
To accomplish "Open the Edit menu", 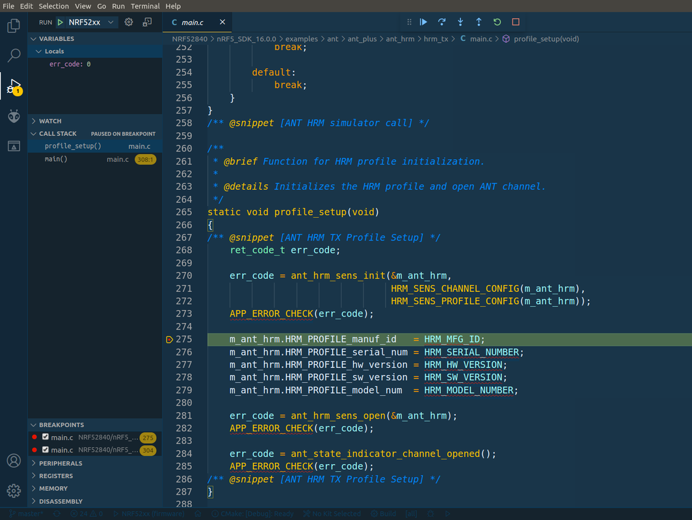I will [x=27, y=6].
